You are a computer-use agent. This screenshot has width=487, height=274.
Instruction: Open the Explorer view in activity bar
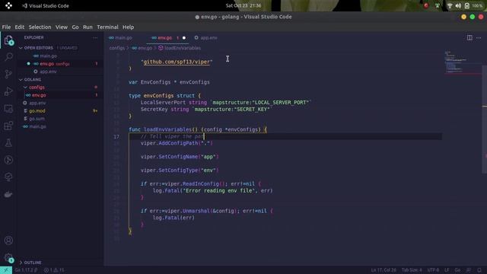click(x=8, y=40)
